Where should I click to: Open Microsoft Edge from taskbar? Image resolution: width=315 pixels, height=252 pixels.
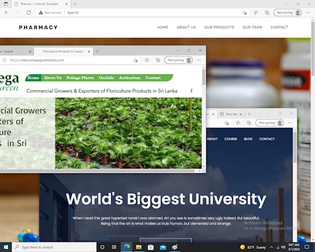(x=126, y=247)
